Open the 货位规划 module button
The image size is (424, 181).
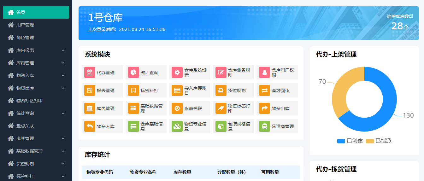[233, 90]
